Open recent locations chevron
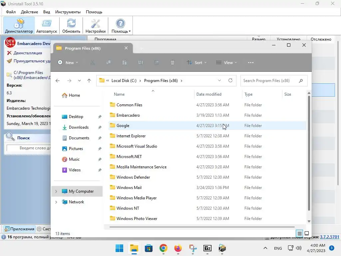341x256 pixels. tap(79, 81)
